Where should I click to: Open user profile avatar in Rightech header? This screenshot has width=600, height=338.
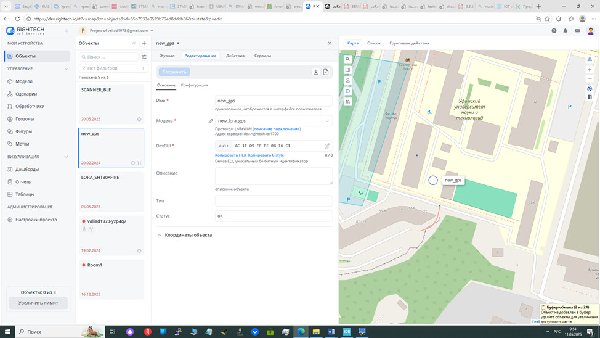590,31
